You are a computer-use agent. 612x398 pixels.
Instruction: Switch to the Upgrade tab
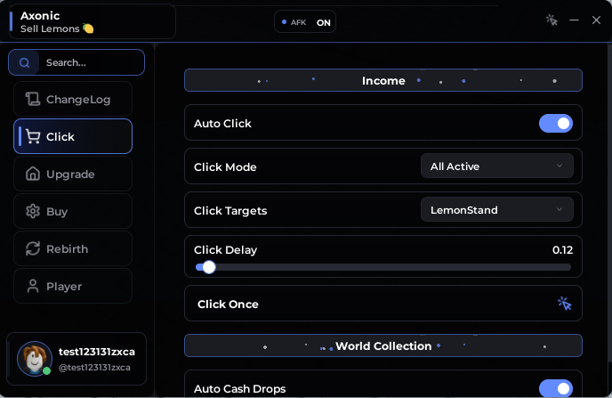(x=73, y=174)
